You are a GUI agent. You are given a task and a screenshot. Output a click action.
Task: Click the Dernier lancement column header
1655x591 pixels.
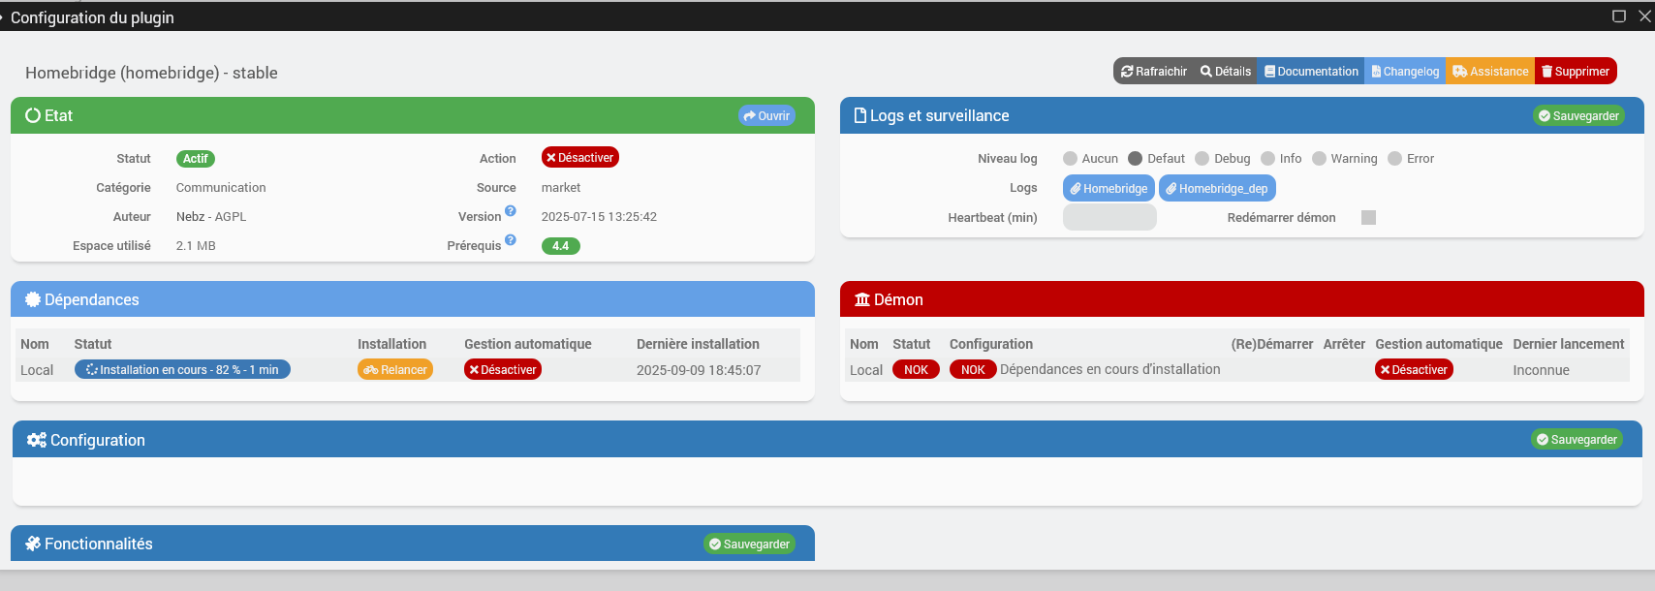1569,344
